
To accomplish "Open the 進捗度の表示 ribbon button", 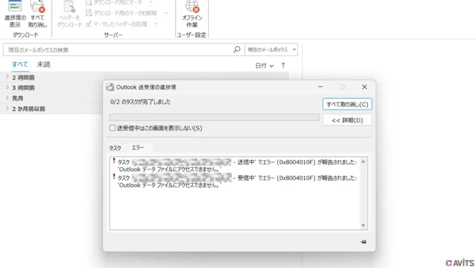I will click(15, 14).
